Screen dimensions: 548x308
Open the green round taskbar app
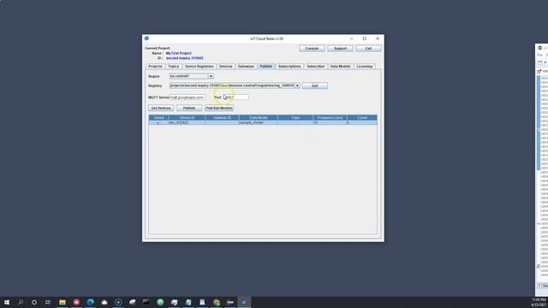click(x=160, y=302)
